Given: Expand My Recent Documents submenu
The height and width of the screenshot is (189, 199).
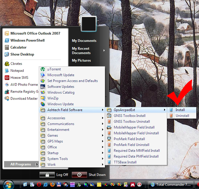Looking at the screenshot, I should pyautogui.click(x=87, y=51).
